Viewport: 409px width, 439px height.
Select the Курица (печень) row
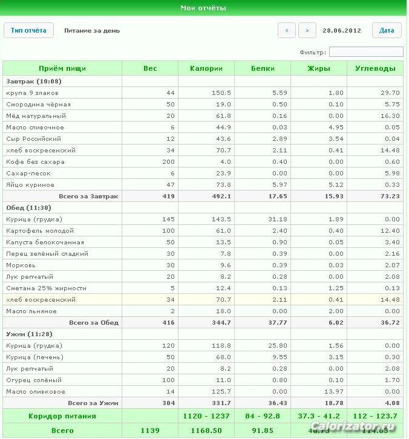(203, 357)
